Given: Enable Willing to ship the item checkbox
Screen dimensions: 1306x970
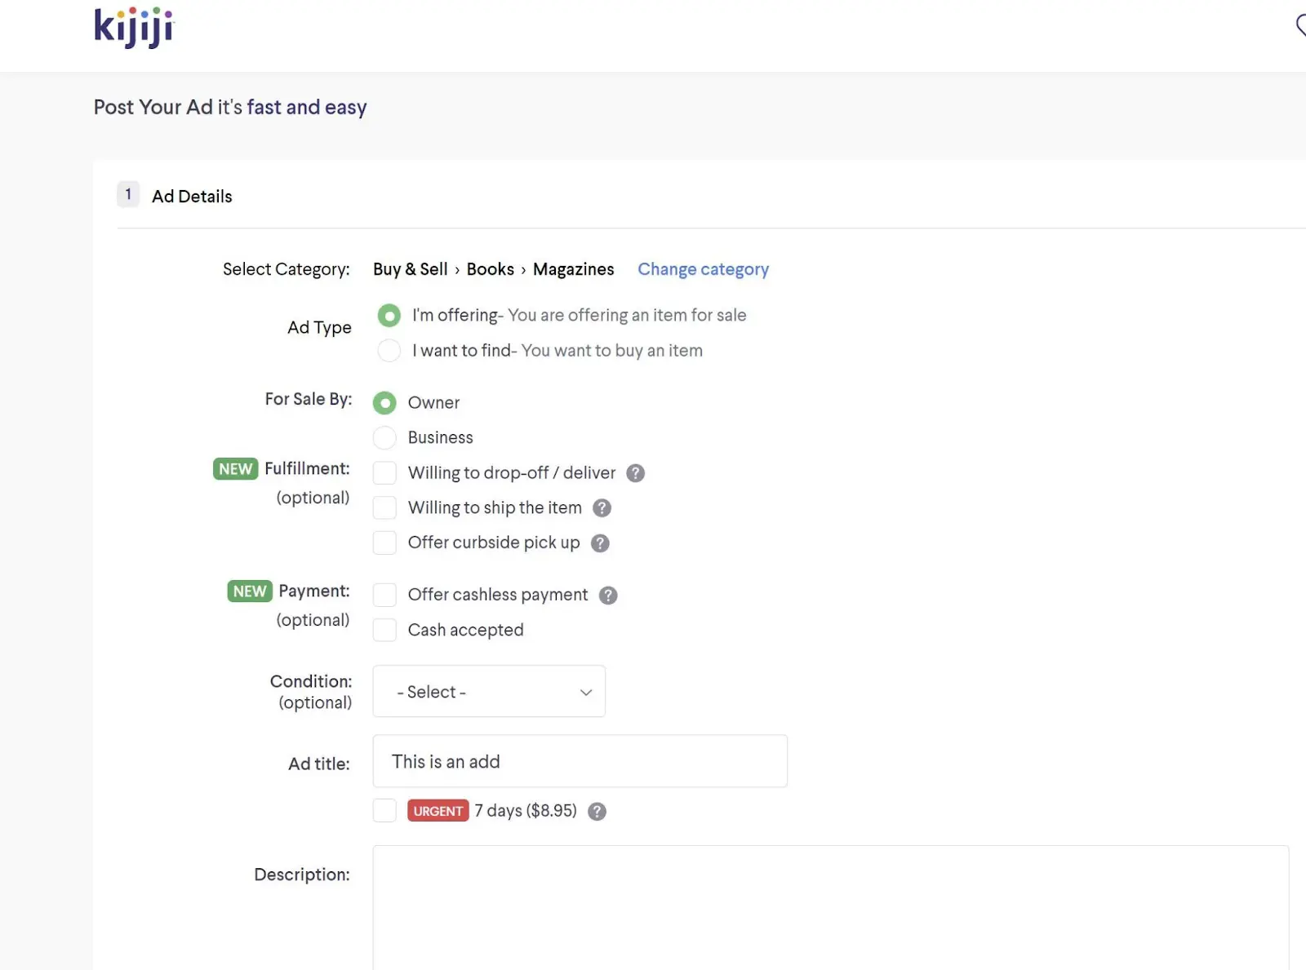Looking at the screenshot, I should pyautogui.click(x=384, y=508).
